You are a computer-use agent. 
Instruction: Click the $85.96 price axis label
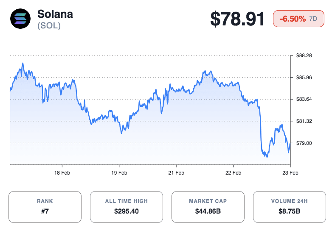(x=304, y=78)
